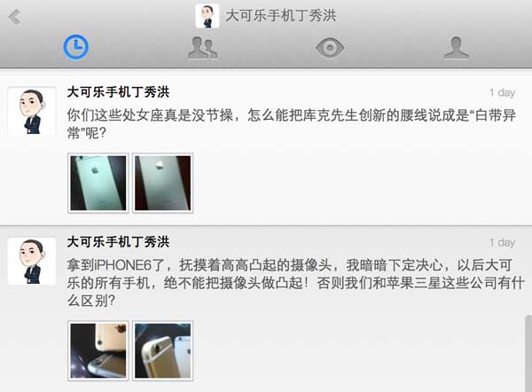Click the first post's username 大可乐手机丁秀洪
The image size is (532, 392).
tap(118, 92)
